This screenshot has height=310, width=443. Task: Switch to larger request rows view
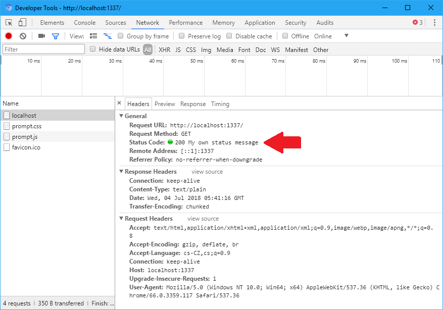pyautogui.click(x=93, y=36)
